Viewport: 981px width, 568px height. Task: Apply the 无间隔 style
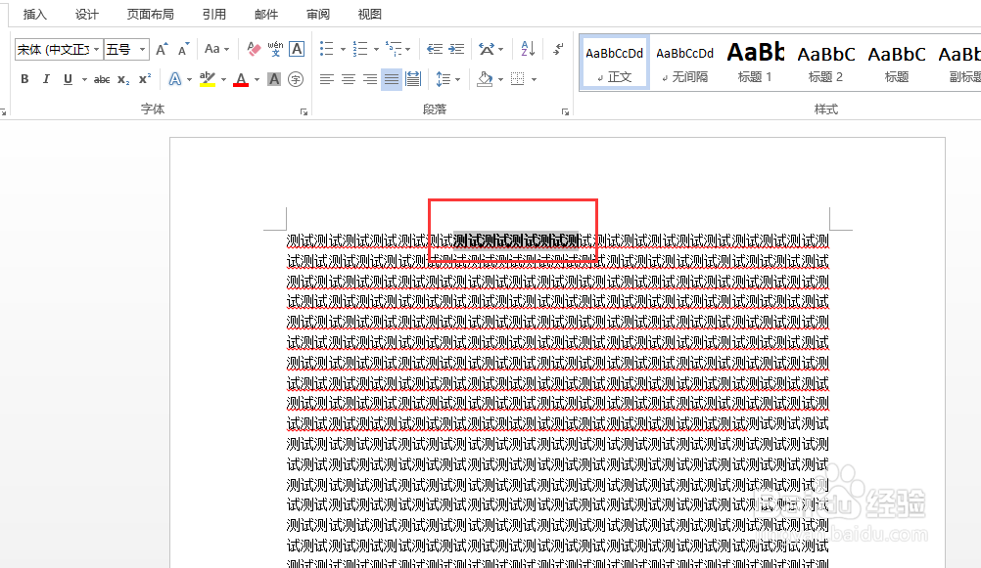click(x=685, y=63)
